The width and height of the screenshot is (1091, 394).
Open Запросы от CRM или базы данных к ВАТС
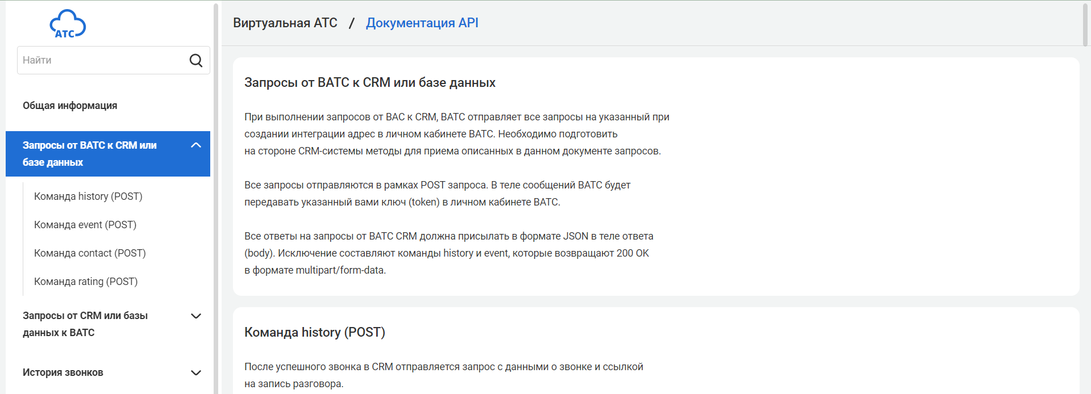85,324
